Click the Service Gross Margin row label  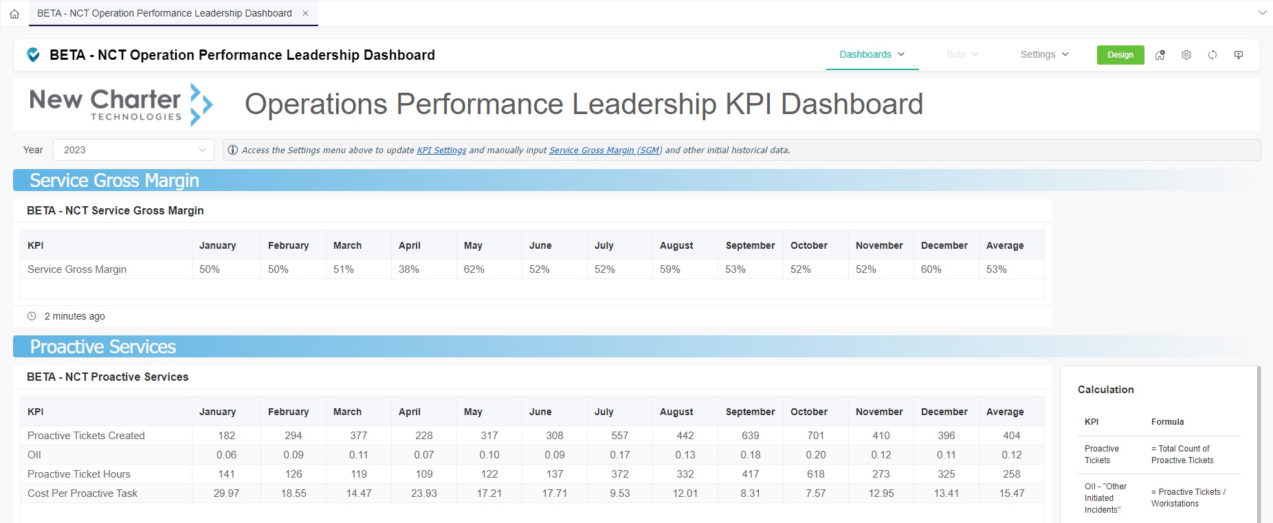[x=77, y=269]
